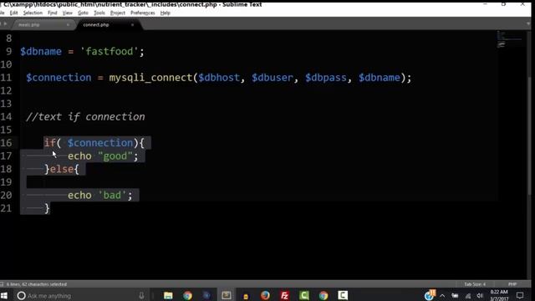
Task: Click the blue tray icon with orange badge
Action: click(x=430, y=295)
